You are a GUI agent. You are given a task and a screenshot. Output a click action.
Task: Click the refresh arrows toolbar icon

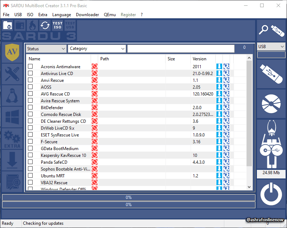[45, 25]
